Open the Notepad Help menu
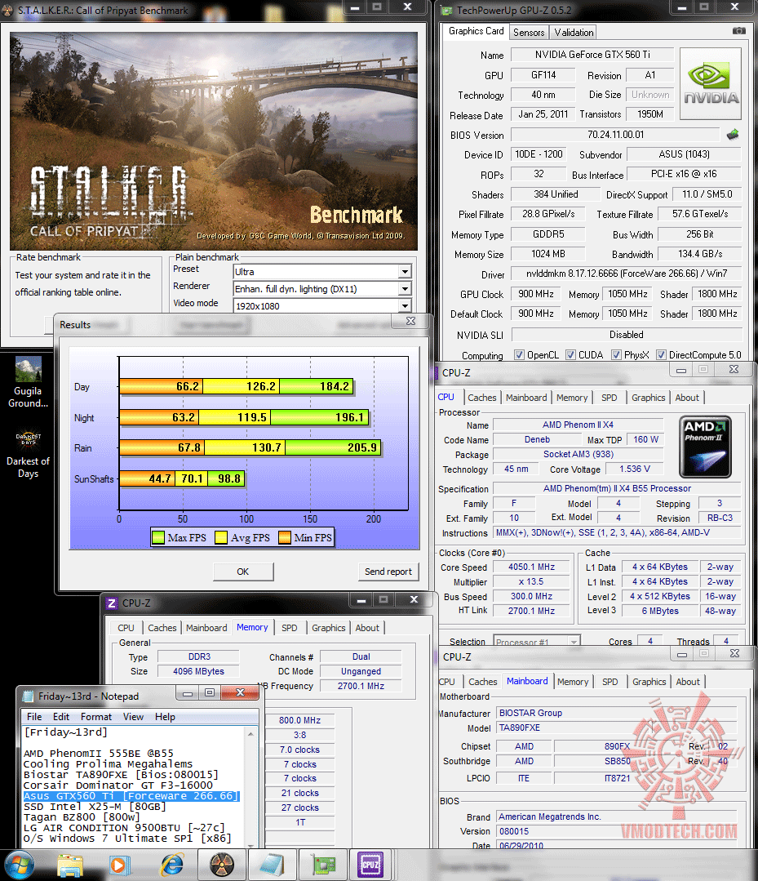Viewport: 758px width, 881px height. (165, 716)
